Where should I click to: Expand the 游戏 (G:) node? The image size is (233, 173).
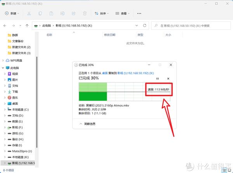[5, 133]
